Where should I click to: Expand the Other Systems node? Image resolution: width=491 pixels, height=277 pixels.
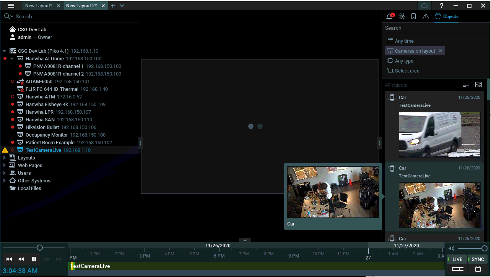tap(4, 180)
